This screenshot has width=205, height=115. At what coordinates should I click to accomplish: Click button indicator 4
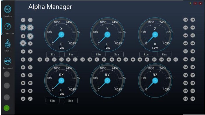23,36
